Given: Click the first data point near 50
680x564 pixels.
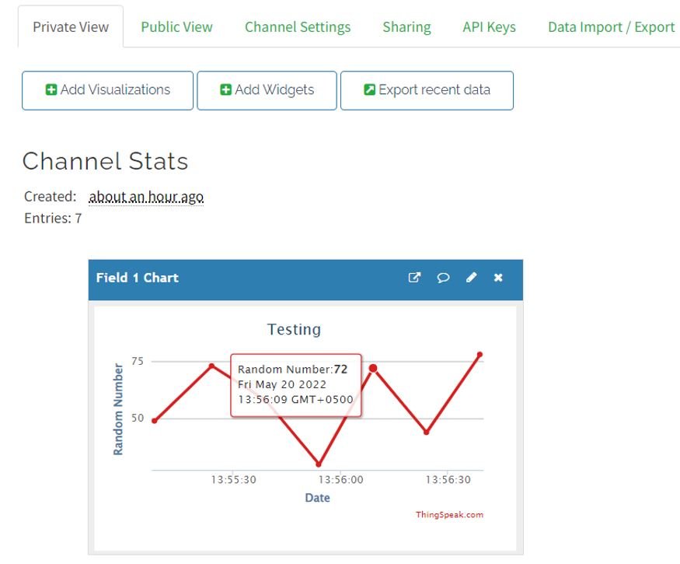Looking at the screenshot, I should tap(155, 421).
